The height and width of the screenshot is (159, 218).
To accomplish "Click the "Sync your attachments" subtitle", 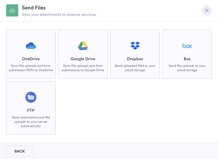I will 59,15.
